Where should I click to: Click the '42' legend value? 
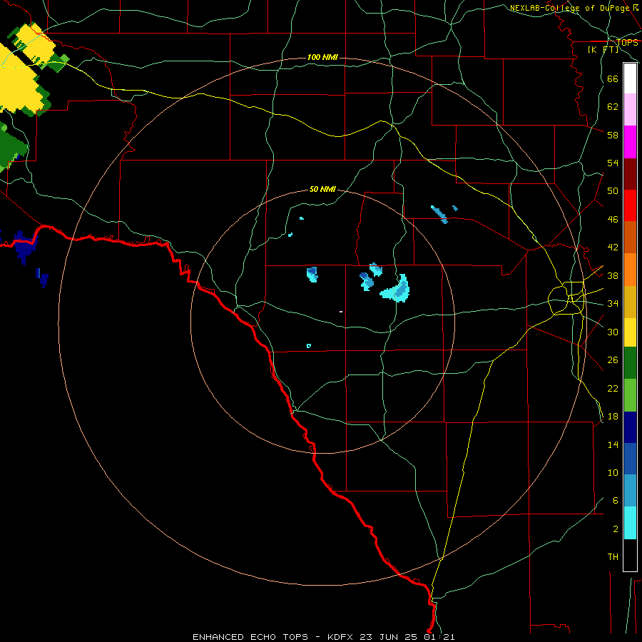point(613,248)
